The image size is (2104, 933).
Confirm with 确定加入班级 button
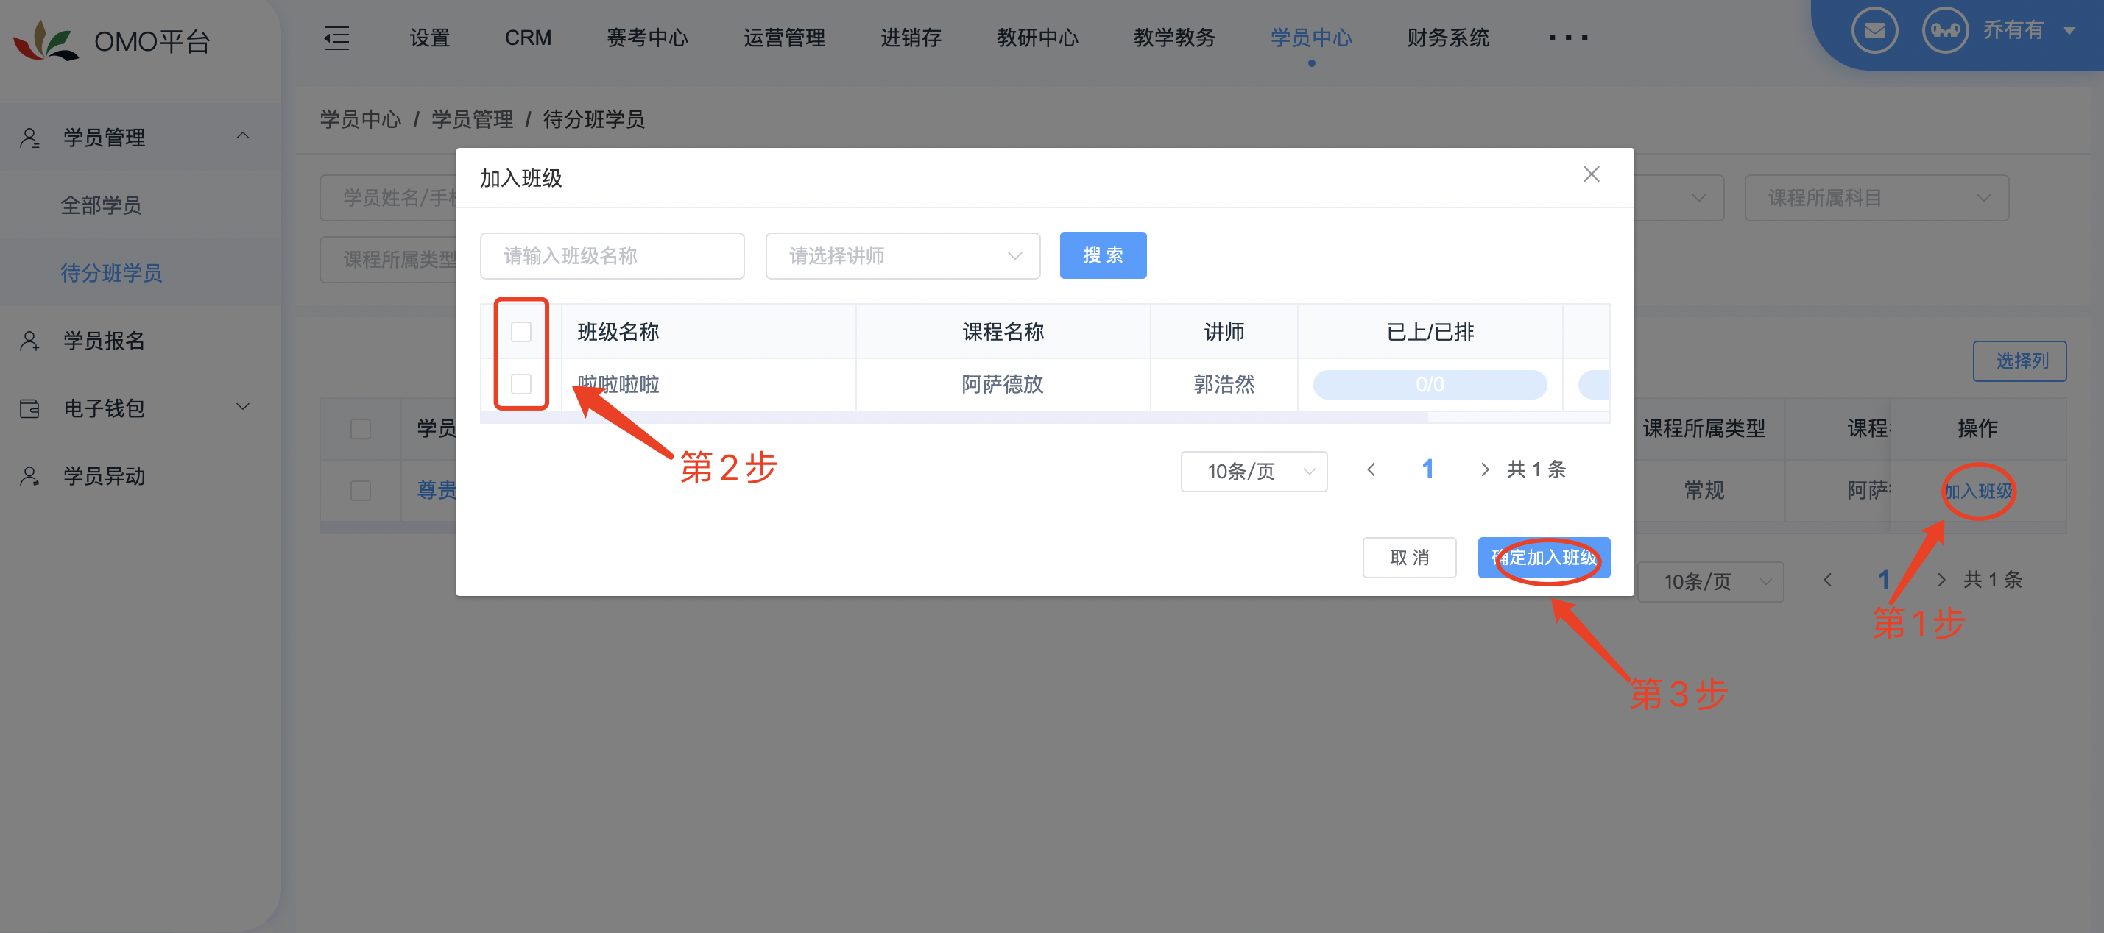[1544, 558]
